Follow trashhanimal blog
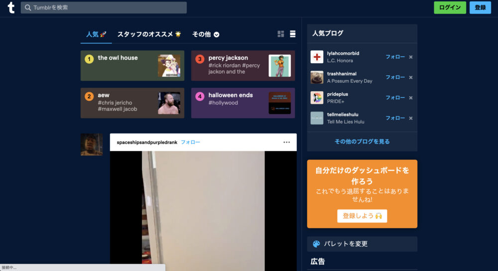The width and height of the screenshot is (498, 271). (395, 77)
